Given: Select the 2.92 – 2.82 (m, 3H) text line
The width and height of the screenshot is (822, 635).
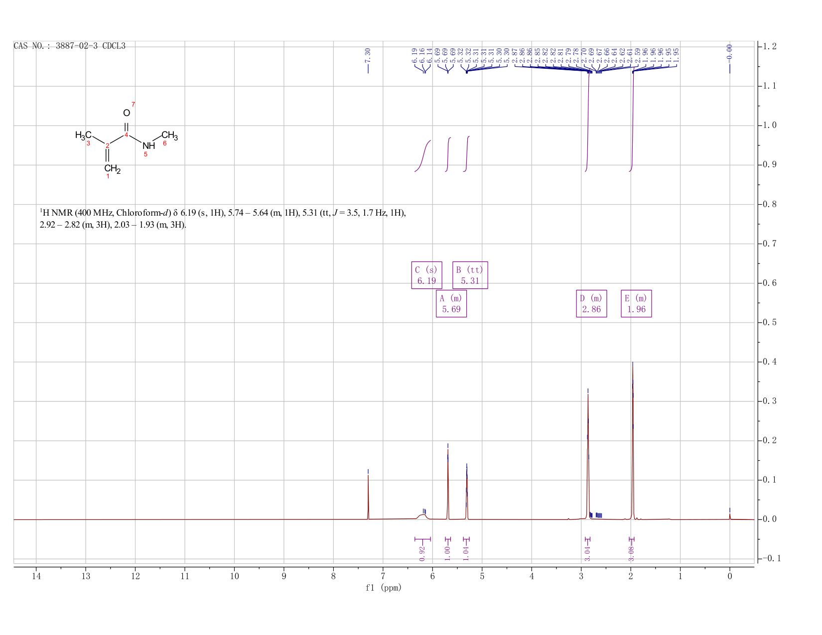Looking at the screenshot, I should (113, 225).
